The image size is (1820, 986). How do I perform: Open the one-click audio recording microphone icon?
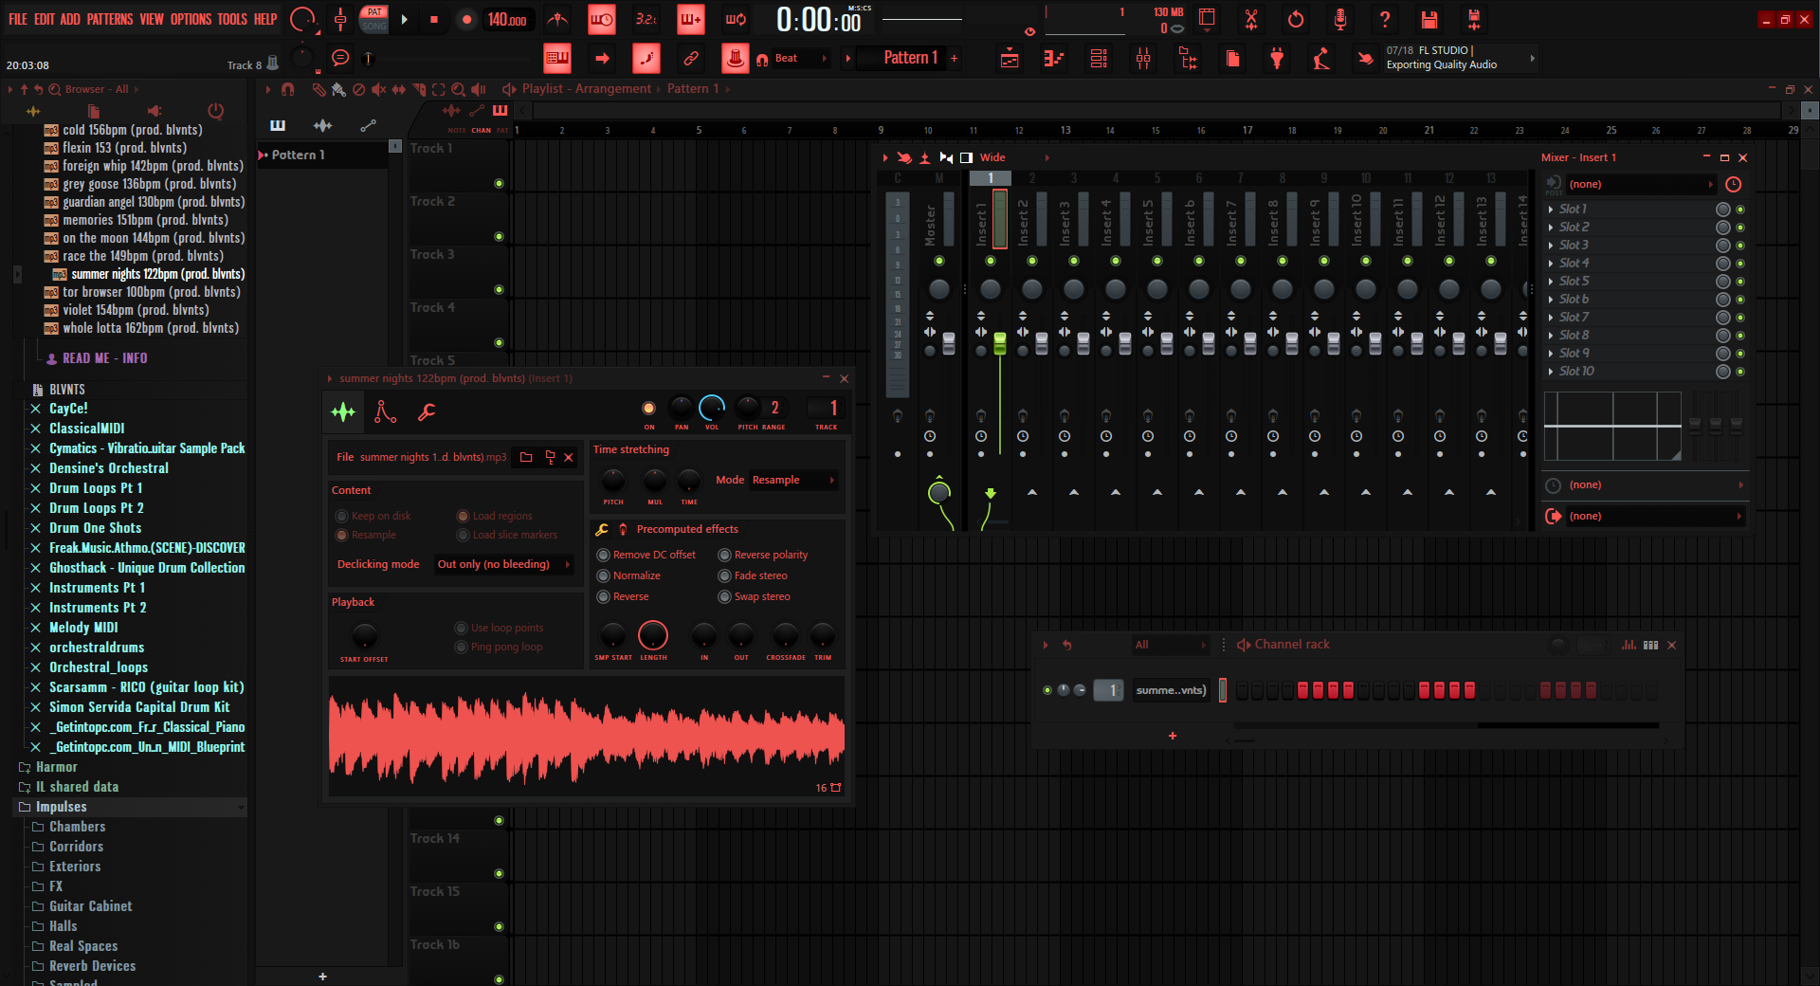click(1340, 19)
